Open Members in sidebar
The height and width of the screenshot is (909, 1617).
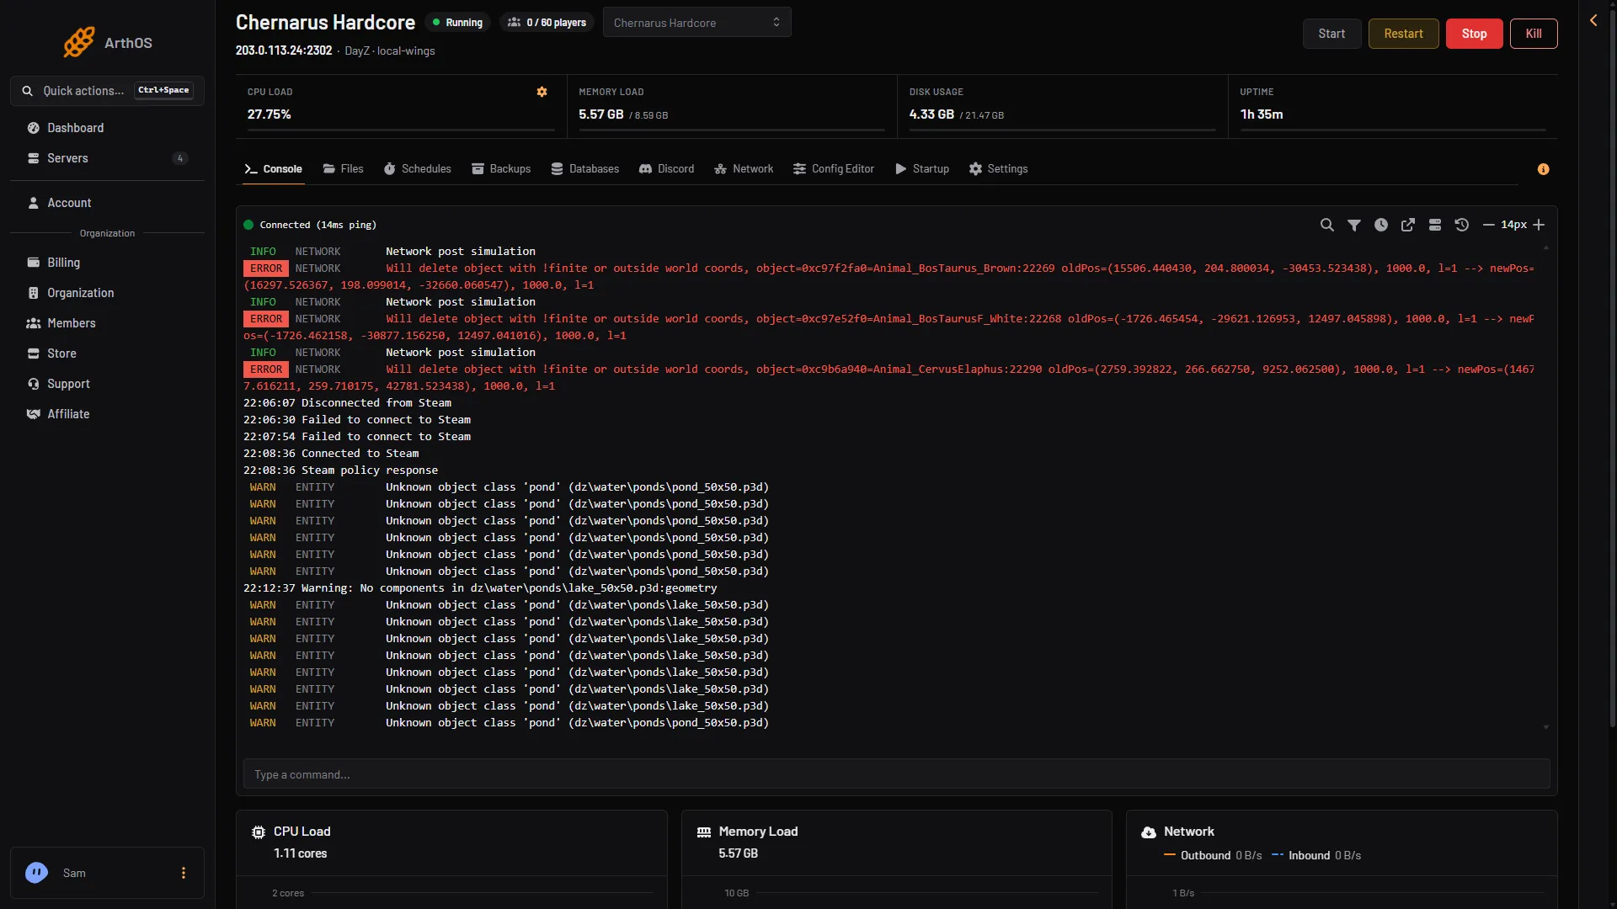tap(107, 323)
